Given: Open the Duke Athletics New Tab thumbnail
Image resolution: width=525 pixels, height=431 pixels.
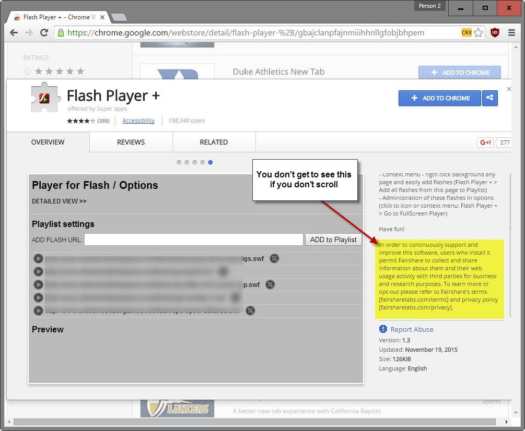Looking at the screenshot, I should click(177, 71).
